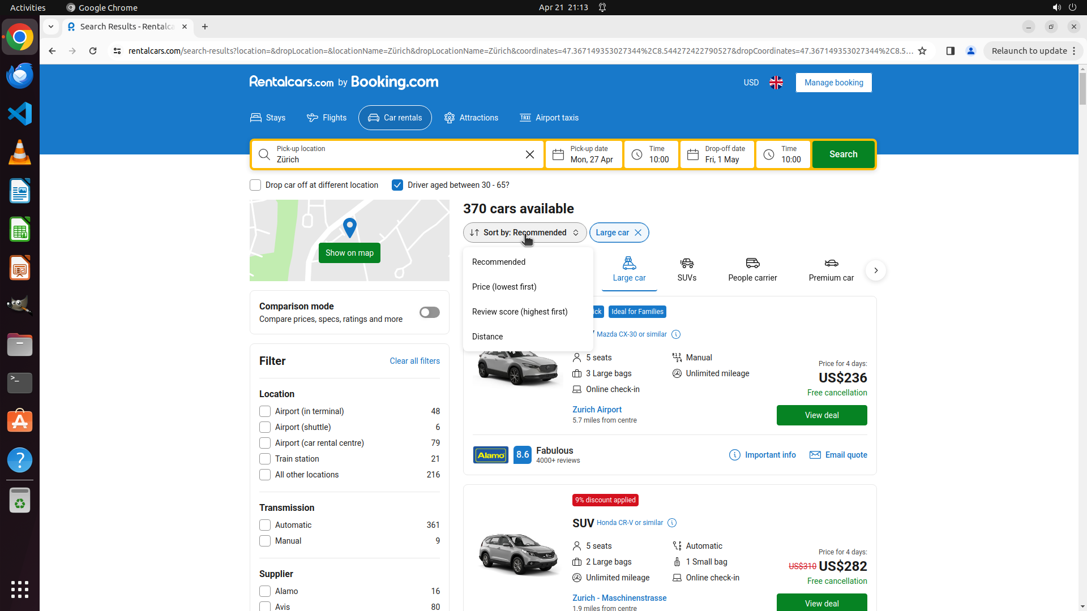
Task: Click Clear all filters link
Action: pyautogui.click(x=414, y=361)
